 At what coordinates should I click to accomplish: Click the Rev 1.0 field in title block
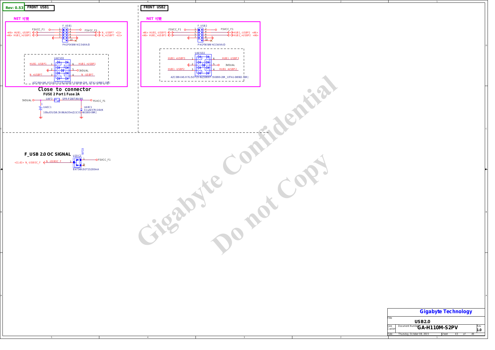click(479, 330)
